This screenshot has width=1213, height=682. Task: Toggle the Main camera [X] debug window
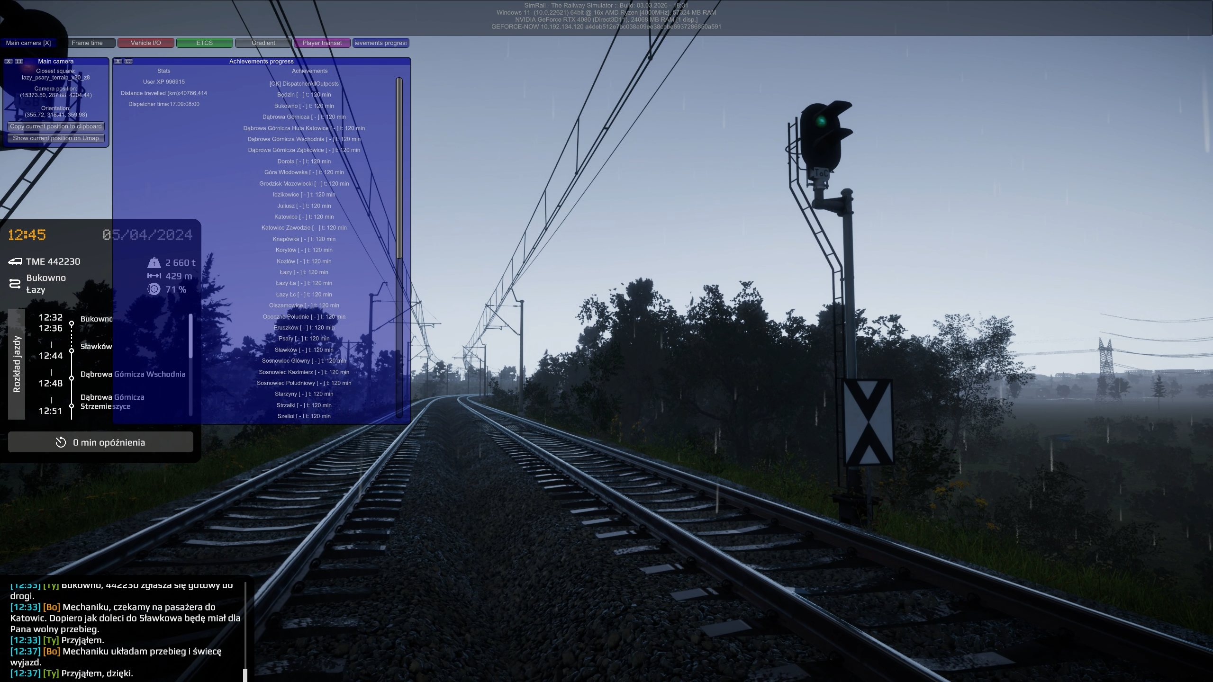pos(28,43)
